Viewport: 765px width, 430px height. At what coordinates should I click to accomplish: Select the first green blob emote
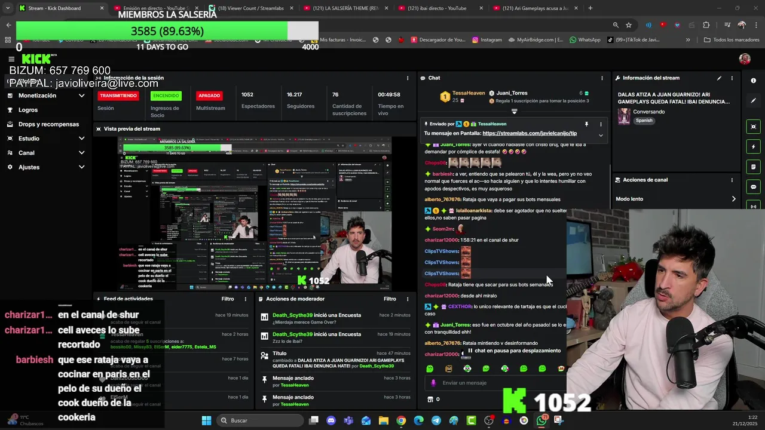[x=430, y=368]
